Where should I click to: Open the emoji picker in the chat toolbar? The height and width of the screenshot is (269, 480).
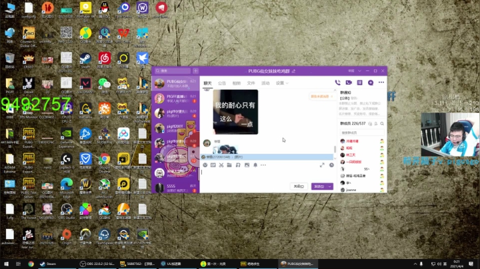click(205, 165)
